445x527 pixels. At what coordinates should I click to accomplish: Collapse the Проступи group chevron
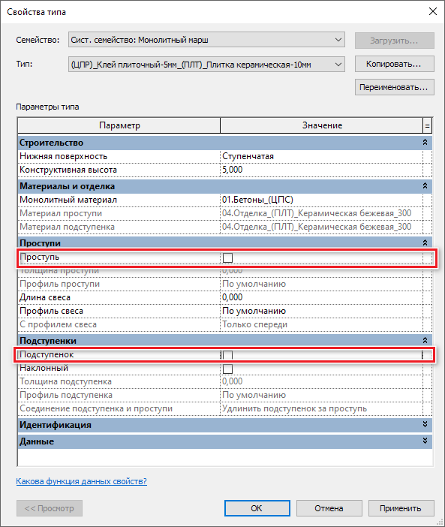pyautogui.click(x=425, y=242)
